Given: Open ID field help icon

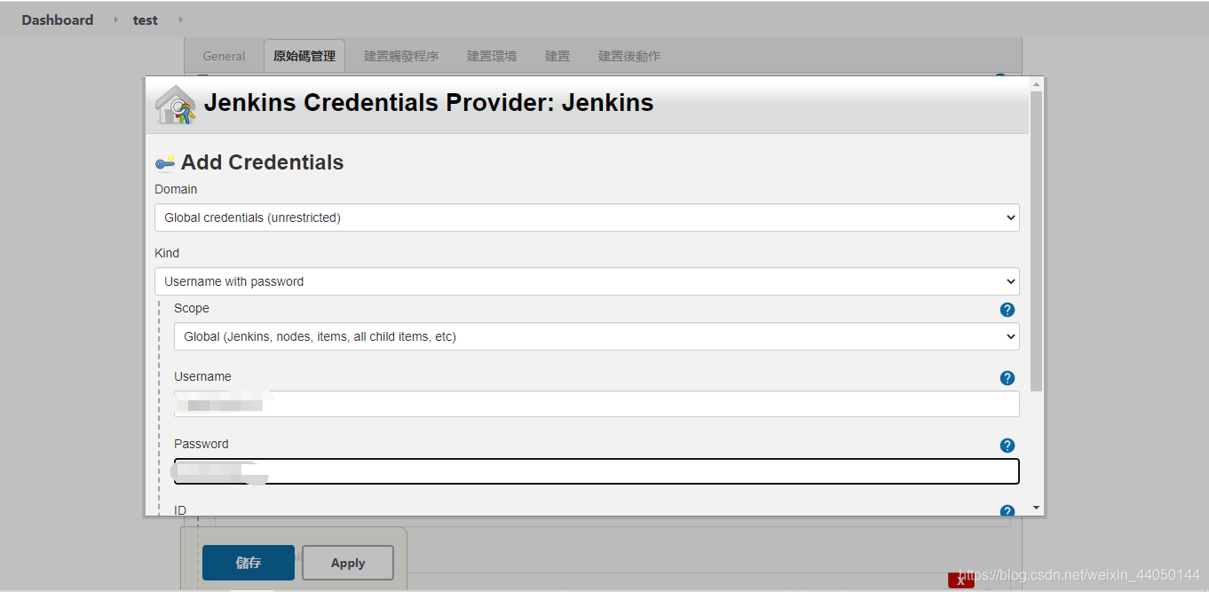Looking at the screenshot, I should click(x=1007, y=510).
